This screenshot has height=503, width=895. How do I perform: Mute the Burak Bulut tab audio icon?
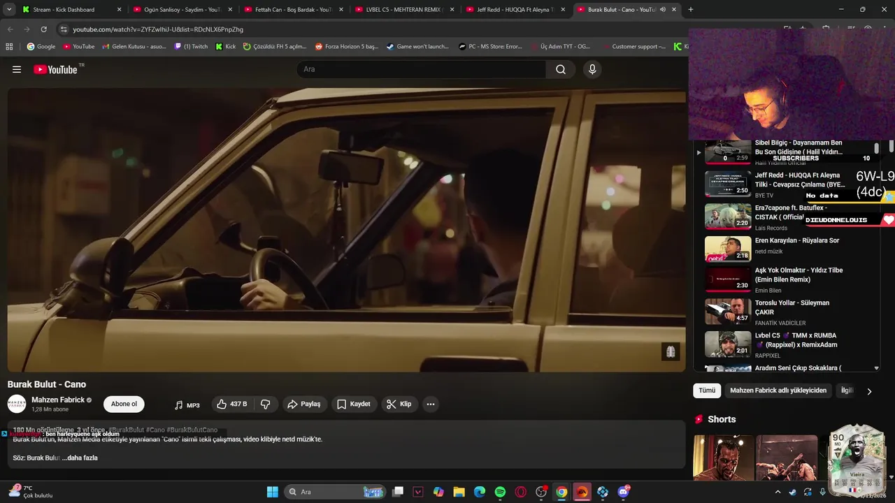pyautogui.click(x=663, y=10)
